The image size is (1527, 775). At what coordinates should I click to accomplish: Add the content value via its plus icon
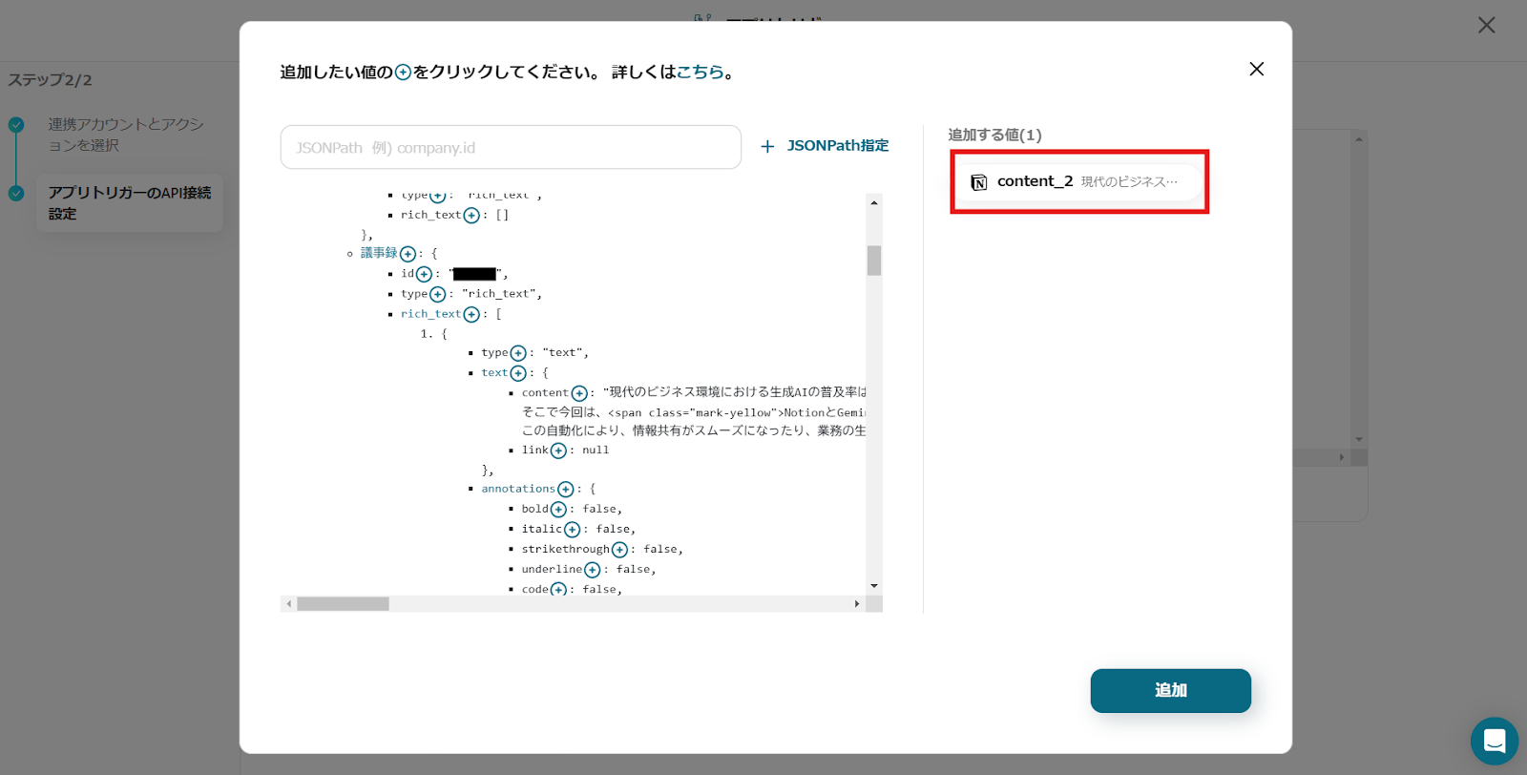[579, 393]
